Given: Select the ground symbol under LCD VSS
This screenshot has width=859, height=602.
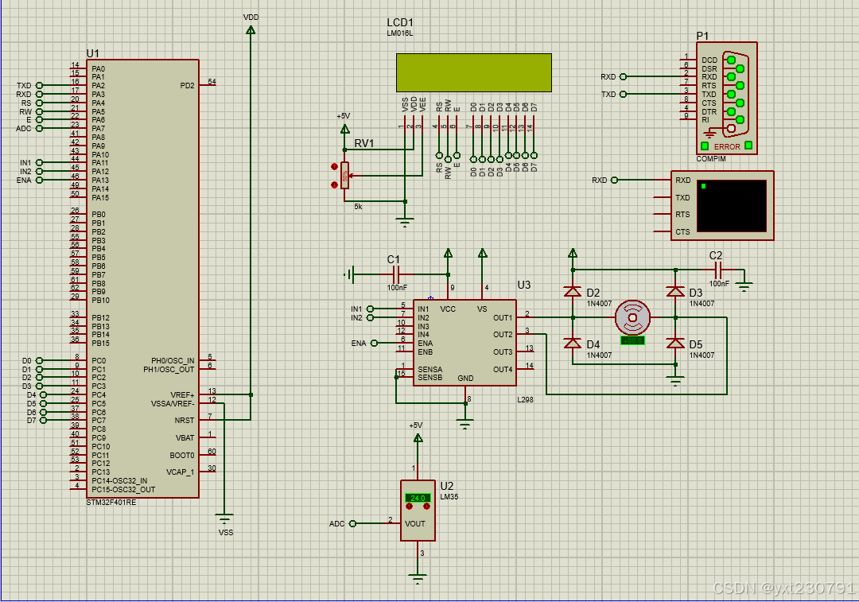Looking at the screenshot, I should pos(405,223).
